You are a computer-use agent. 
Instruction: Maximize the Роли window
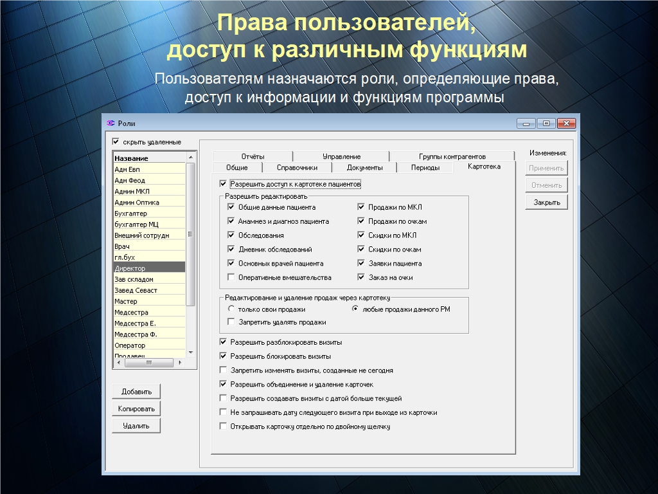546,123
